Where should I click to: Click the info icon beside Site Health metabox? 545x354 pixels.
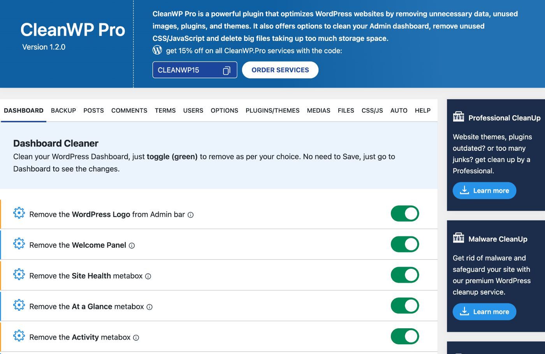click(x=147, y=277)
